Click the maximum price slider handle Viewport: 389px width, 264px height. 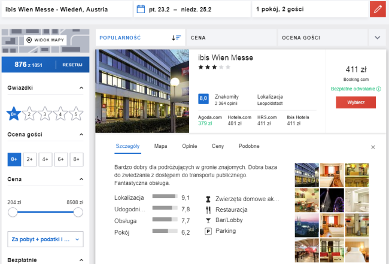(78, 212)
